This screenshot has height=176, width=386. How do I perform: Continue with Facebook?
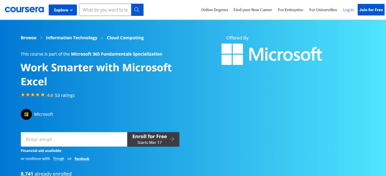[x=82, y=159]
